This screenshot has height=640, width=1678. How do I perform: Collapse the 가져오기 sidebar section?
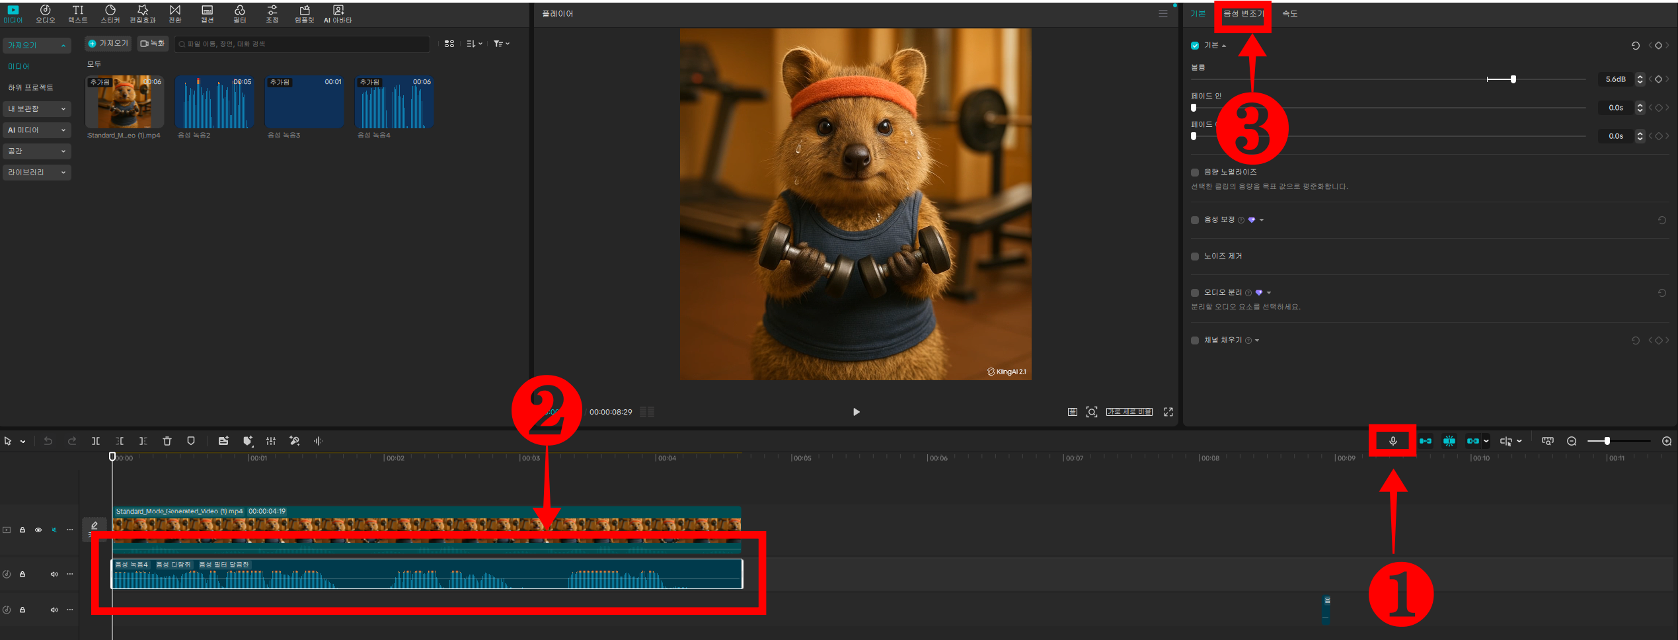(x=37, y=46)
